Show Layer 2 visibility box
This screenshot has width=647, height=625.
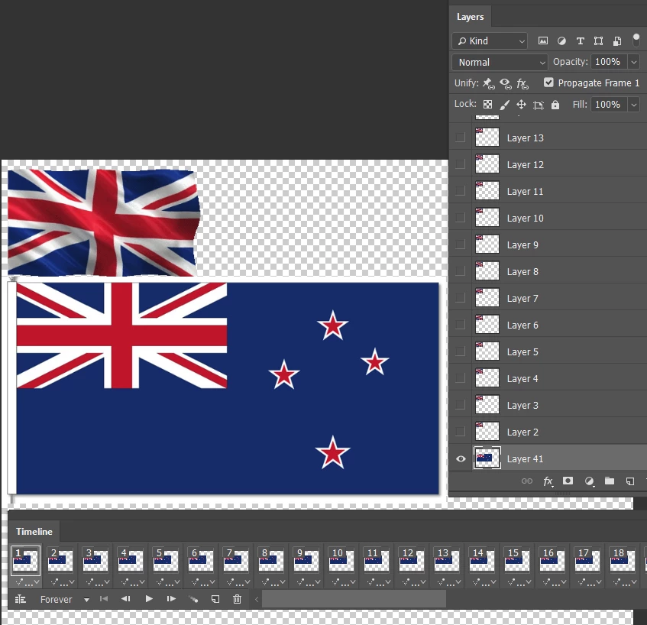coord(460,432)
